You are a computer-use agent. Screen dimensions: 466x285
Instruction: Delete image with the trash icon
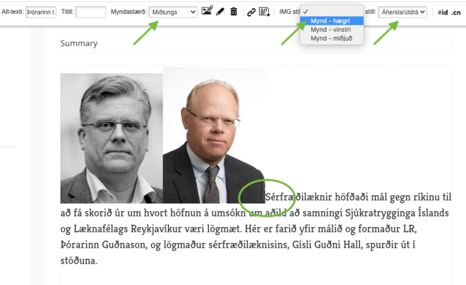pyautogui.click(x=234, y=11)
